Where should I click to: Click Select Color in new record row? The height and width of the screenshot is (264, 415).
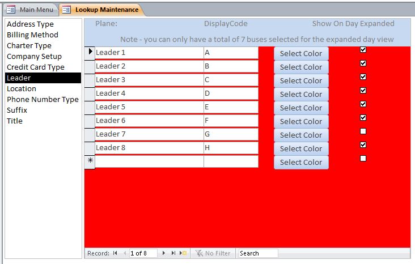(x=301, y=162)
